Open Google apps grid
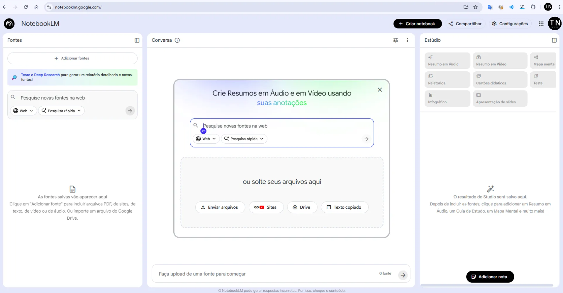The width and height of the screenshot is (563, 293). tap(541, 24)
